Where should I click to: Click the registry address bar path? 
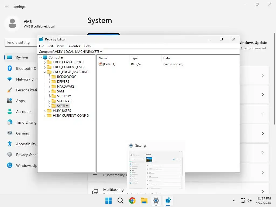[x=71, y=52]
